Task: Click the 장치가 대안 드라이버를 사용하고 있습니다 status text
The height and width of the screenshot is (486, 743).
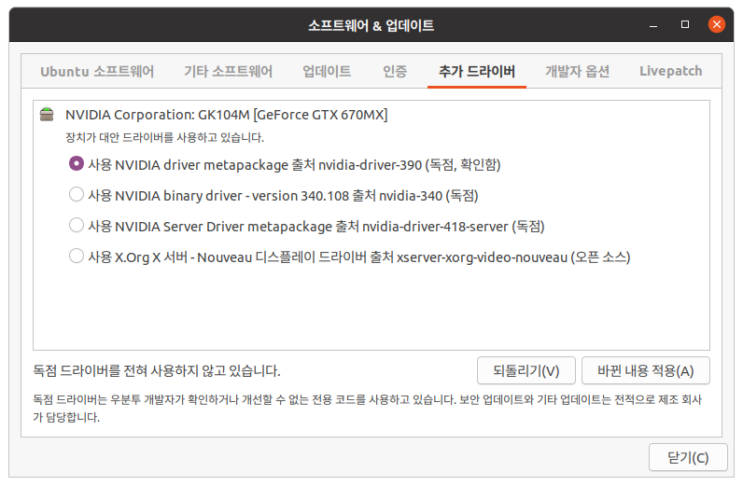Action: (164, 137)
